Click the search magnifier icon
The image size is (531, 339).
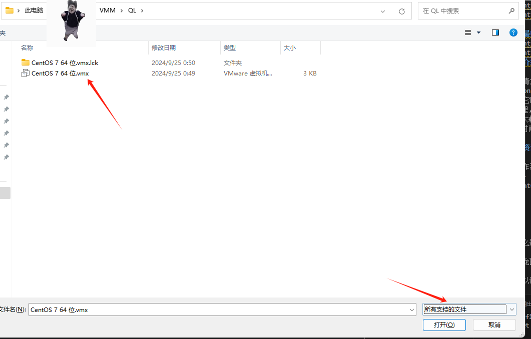511,10
